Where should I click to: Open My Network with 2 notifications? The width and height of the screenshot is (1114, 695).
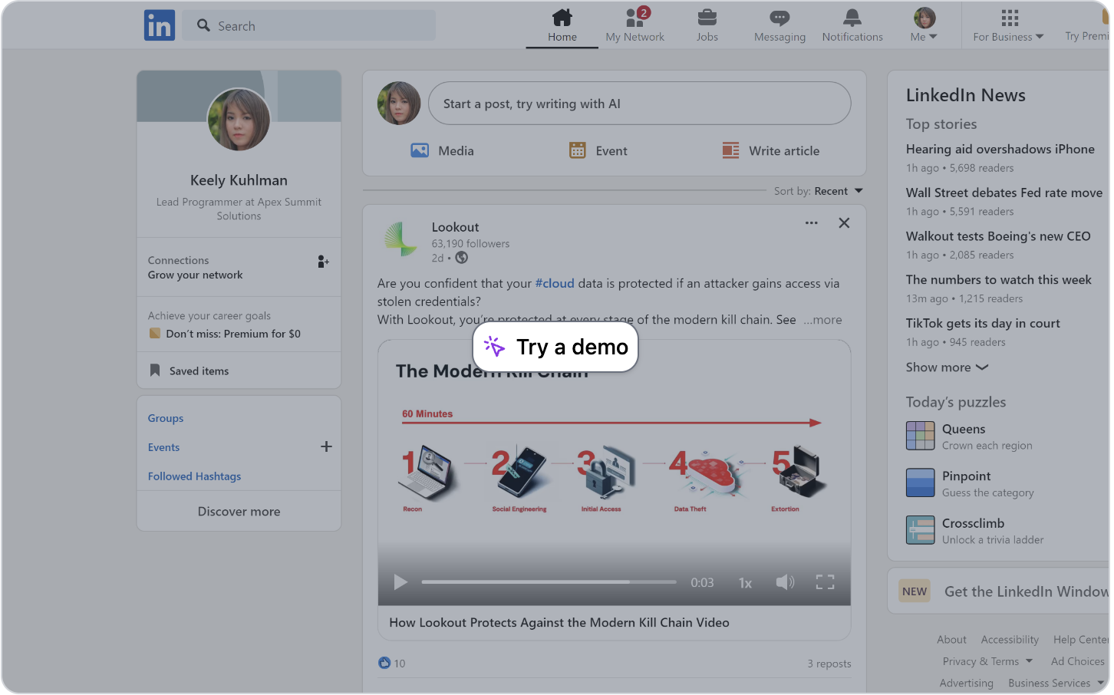(x=634, y=25)
